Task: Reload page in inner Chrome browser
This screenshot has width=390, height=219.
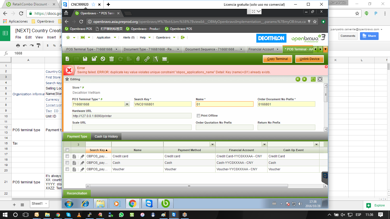Action: [x=81, y=22]
